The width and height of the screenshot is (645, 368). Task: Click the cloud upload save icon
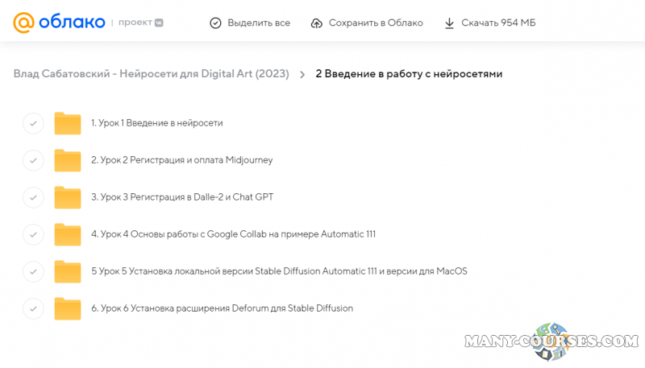pos(317,23)
